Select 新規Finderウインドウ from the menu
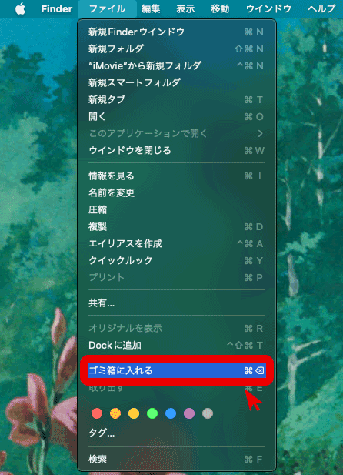This screenshot has width=343, height=475. tap(177, 32)
